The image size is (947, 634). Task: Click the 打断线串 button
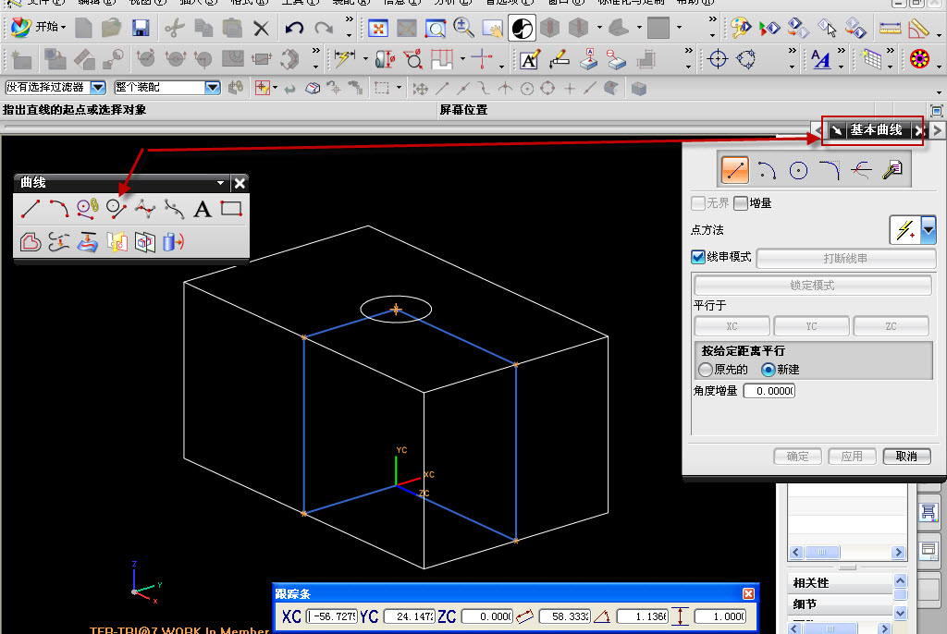[x=845, y=259]
